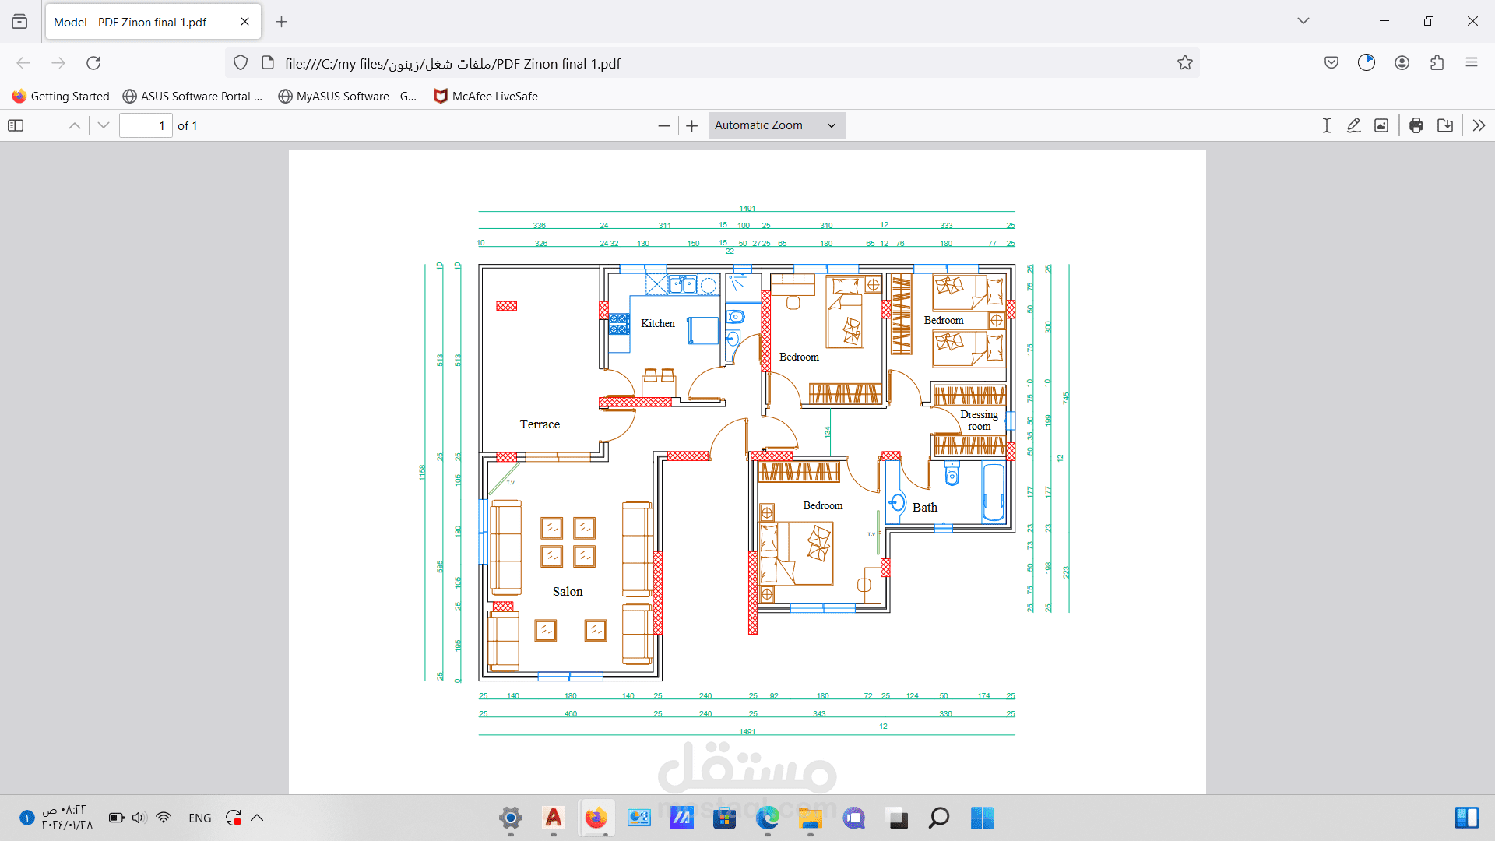Viewport: 1495px width, 841px height.
Task: Click the Dressing room label
Action: [x=980, y=420]
